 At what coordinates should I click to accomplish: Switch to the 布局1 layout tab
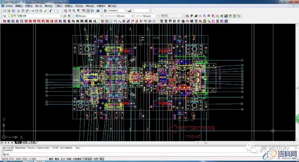point(25,142)
